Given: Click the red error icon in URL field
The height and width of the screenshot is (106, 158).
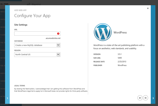Looking at the screenshot, I should coord(58,34).
